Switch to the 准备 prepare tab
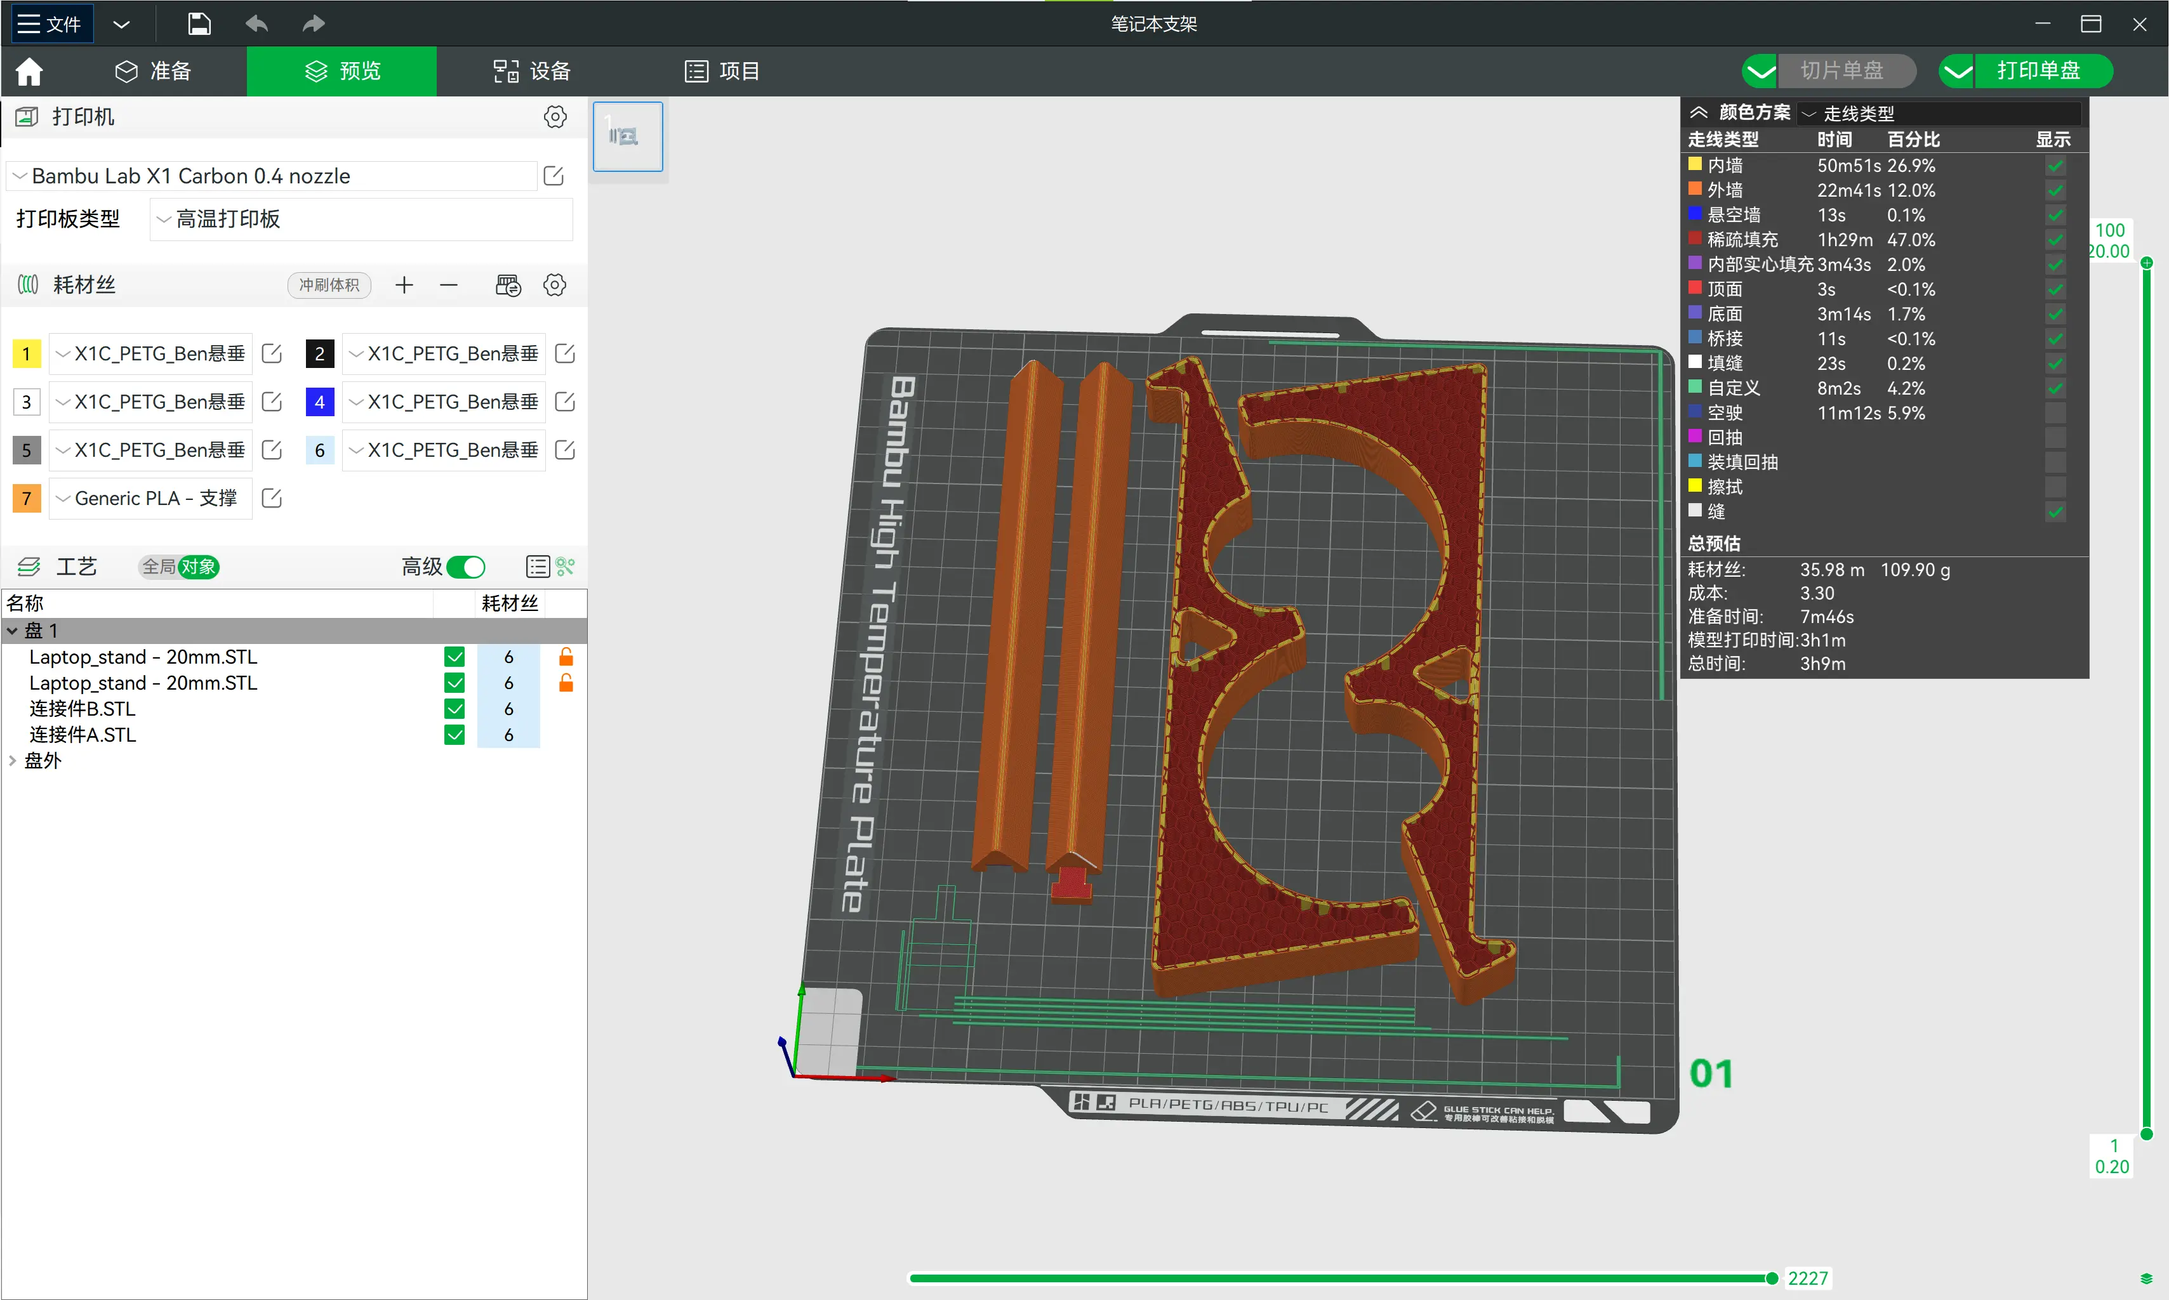This screenshot has width=2169, height=1300. [154, 71]
